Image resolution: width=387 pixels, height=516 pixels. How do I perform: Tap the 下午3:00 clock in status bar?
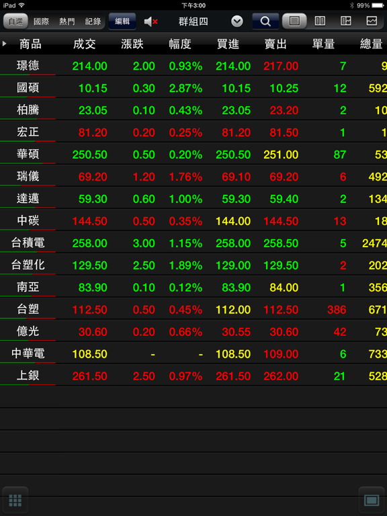point(193,5)
